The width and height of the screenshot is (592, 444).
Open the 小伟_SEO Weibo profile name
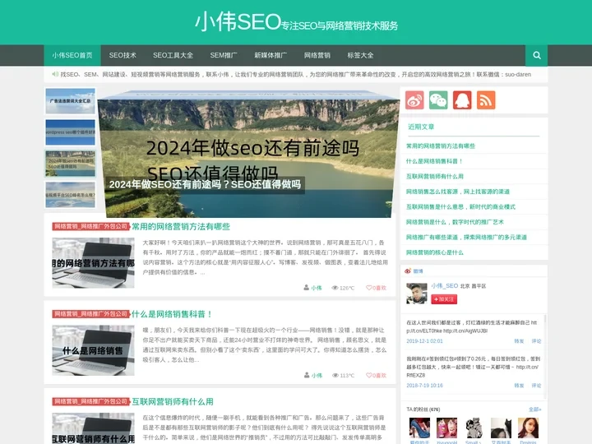coord(445,286)
